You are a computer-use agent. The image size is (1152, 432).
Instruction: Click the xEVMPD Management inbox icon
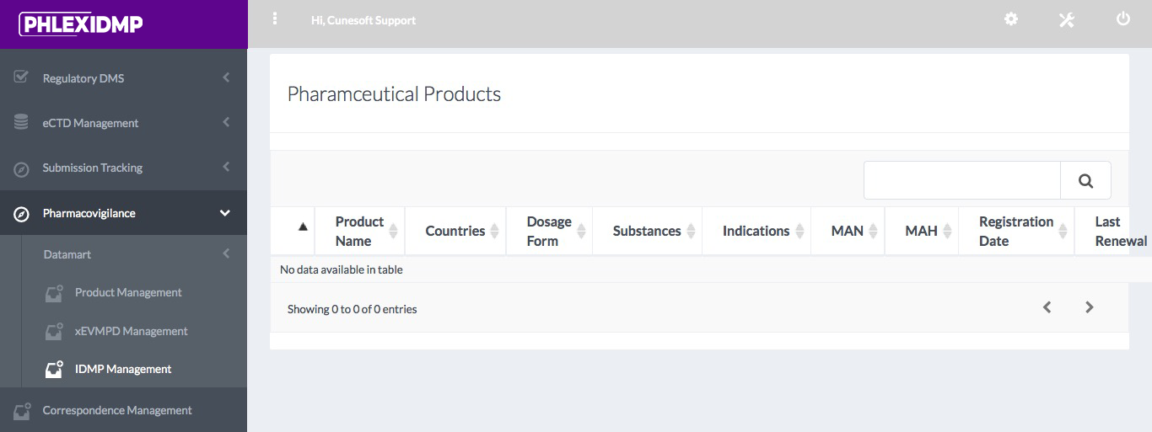pos(54,332)
